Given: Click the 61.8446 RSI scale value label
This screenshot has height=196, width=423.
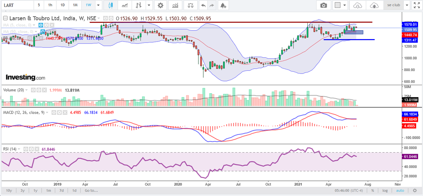Looking at the screenshot, I should (x=410, y=157).
